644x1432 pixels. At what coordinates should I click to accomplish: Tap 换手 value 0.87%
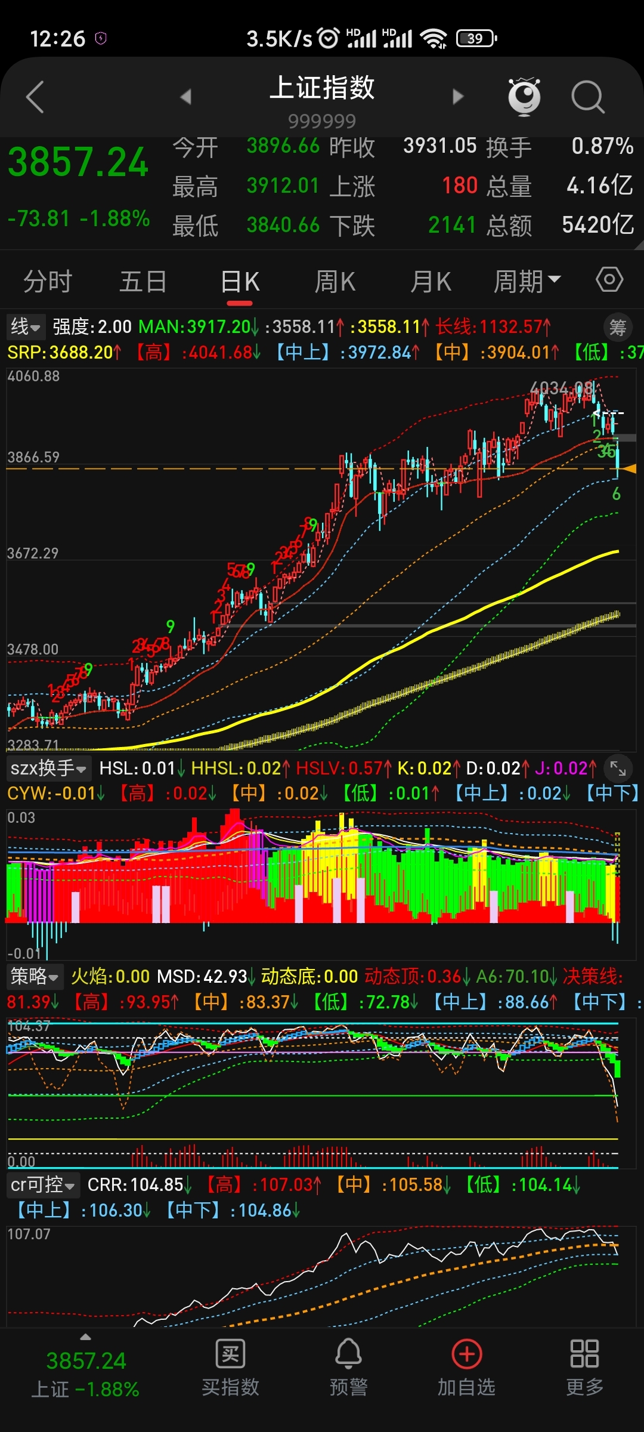point(602,146)
